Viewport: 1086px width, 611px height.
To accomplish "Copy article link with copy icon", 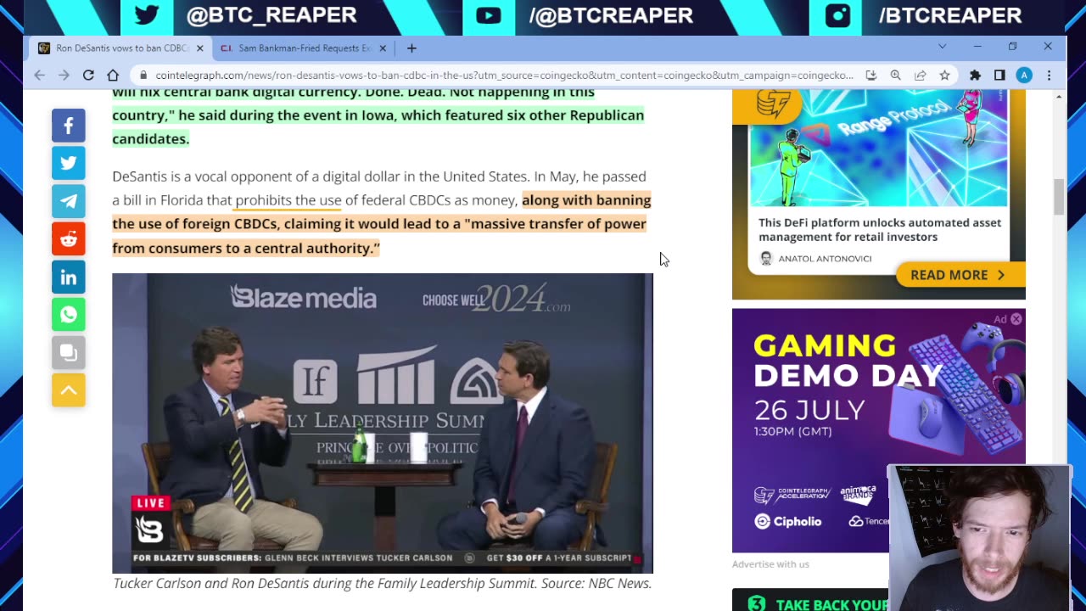I will pyautogui.click(x=69, y=353).
